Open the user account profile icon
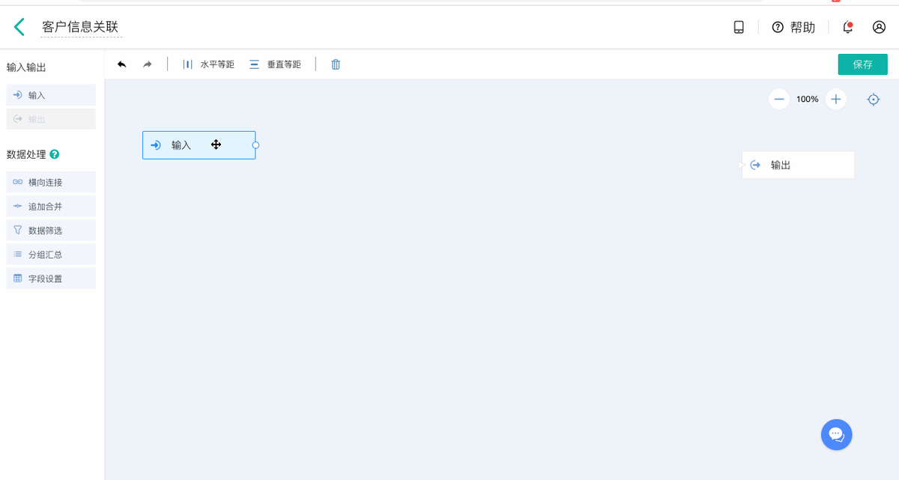899x480 pixels. (879, 27)
